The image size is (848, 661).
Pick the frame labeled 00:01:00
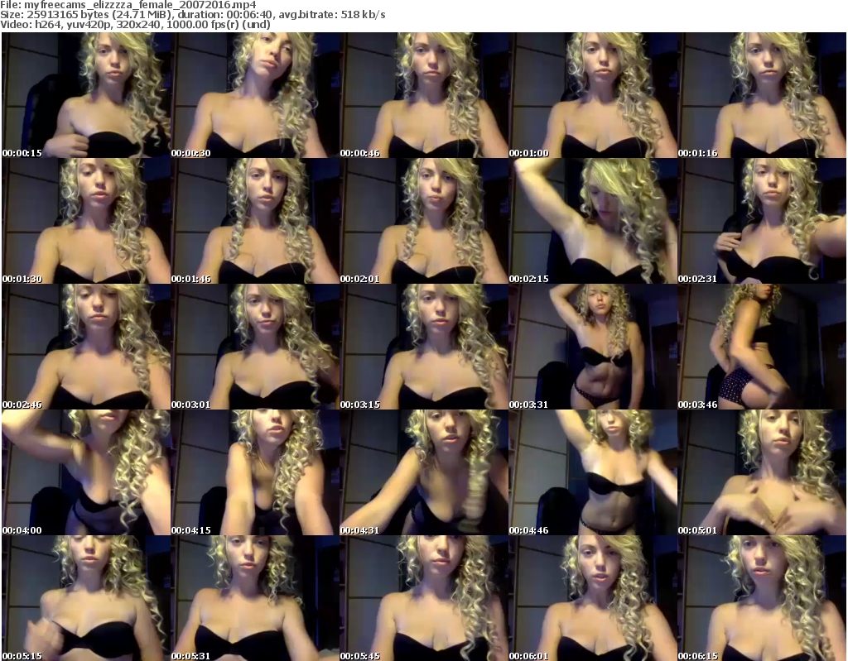(593, 95)
